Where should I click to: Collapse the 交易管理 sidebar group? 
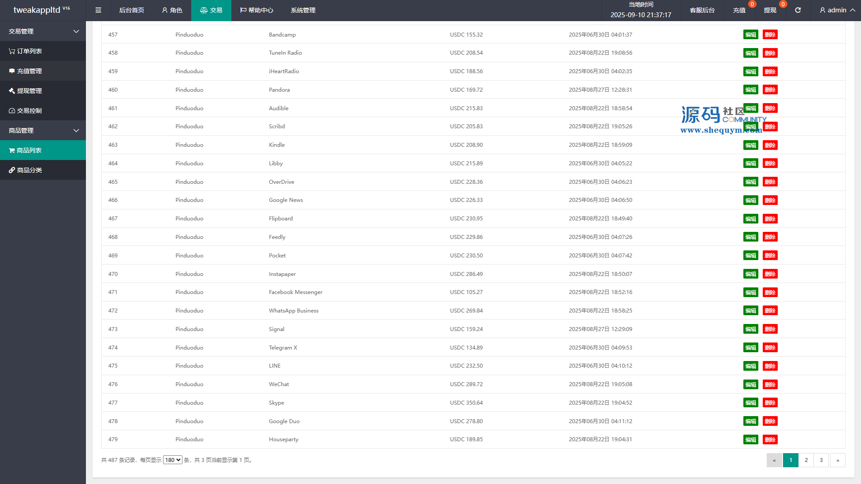coord(43,31)
